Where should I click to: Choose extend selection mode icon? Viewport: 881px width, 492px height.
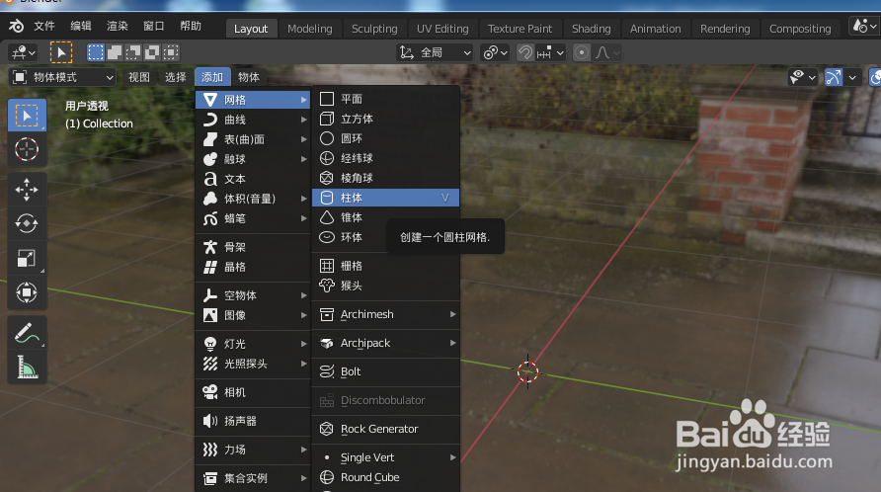[114, 52]
